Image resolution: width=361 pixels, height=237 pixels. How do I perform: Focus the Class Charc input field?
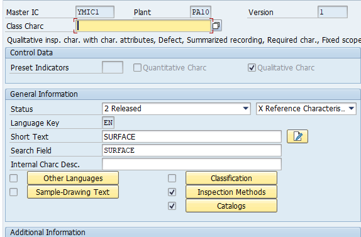click(143, 26)
